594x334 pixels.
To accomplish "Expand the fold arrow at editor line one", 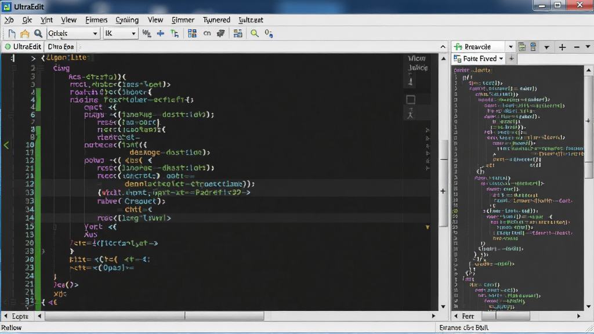I will (33, 59).
